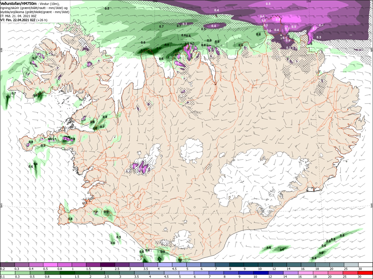Pick the light lavender upper legend swatch at 4
The image size is (373, 279).
pos(165,265)
